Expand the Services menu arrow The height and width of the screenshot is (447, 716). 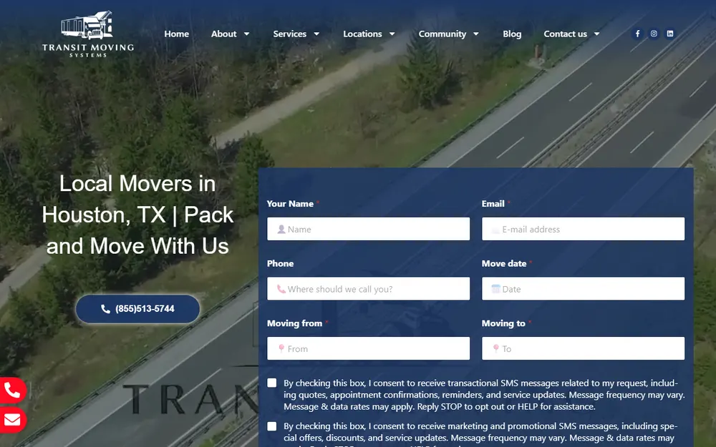tap(316, 34)
